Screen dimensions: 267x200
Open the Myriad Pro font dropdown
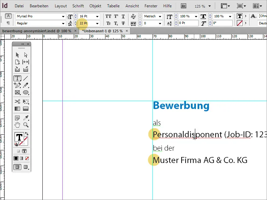click(63, 16)
